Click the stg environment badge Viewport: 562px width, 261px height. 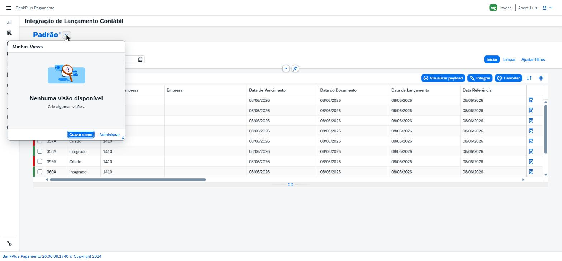pos(493,8)
